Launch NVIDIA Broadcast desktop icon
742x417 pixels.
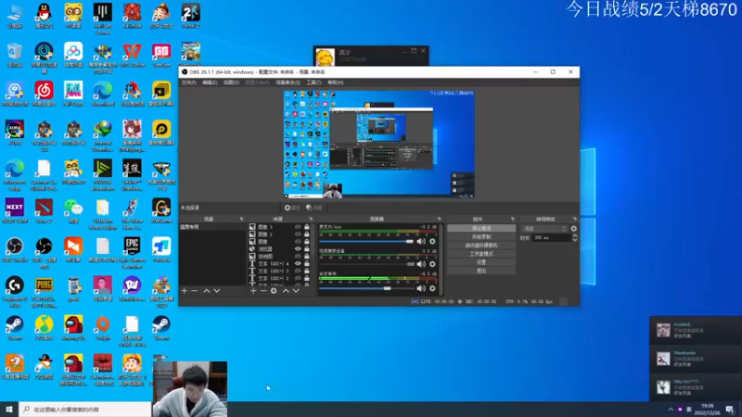pyautogui.click(x=103, y=175)
